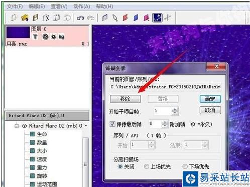Click the scroll-up arrow of the properties tree

[86, 125]
